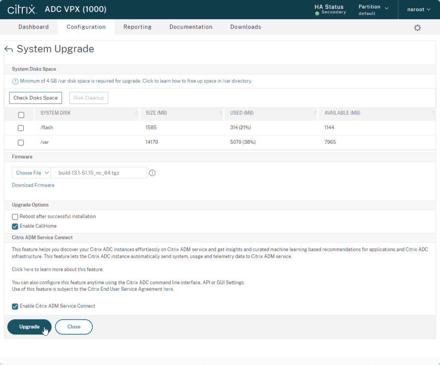
Task: Select the /var disk checkbox
Action: [x=21, y=143]
